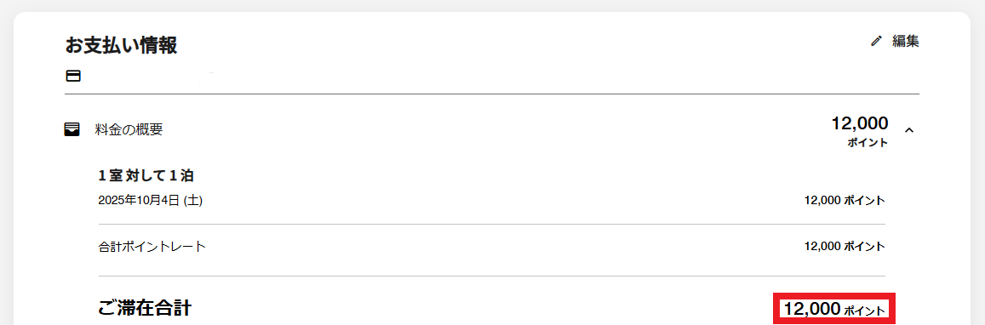Click the 合計ポイントレート 12,000 ポイント value

[x=845, y=246]
